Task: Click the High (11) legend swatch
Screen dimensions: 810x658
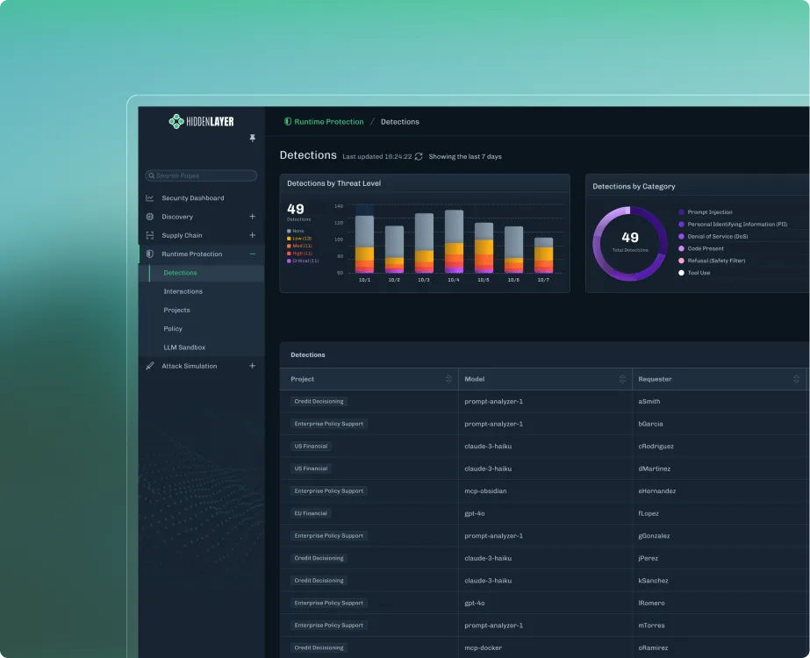Action: pos(289,254)
